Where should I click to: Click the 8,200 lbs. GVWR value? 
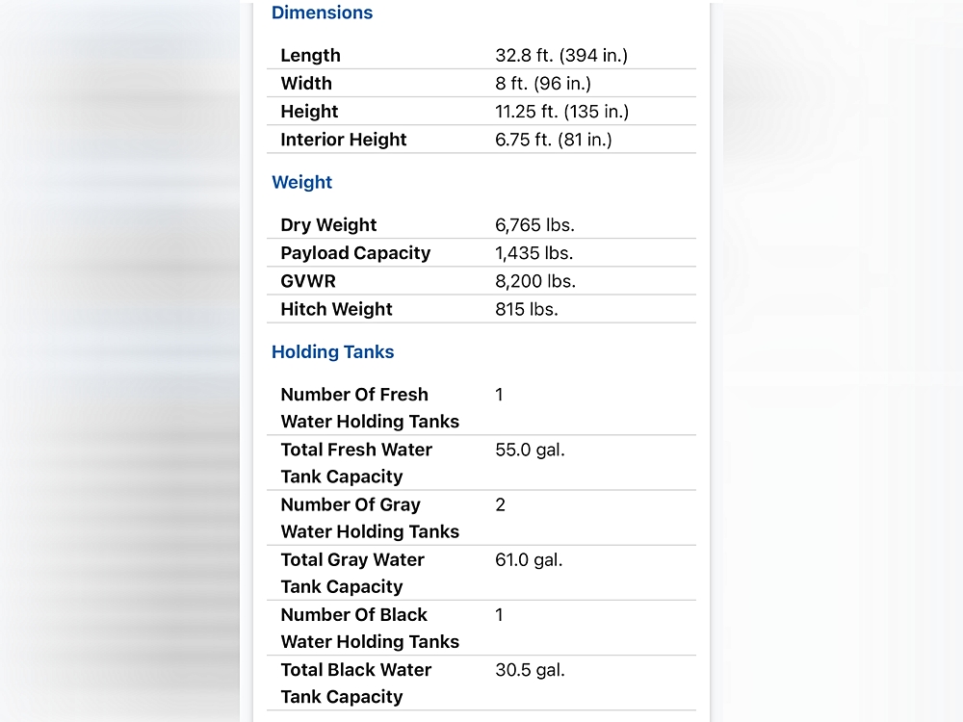click(x=535, y=281)
